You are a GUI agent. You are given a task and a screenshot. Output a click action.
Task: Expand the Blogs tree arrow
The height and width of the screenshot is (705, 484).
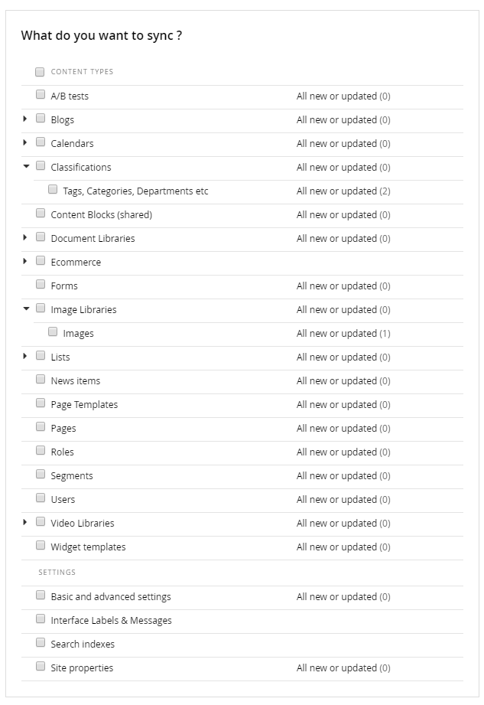pyautogui.click(x=25, y=119)
